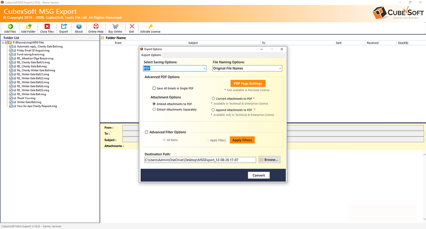Click the Subject column header

point(193,43)
